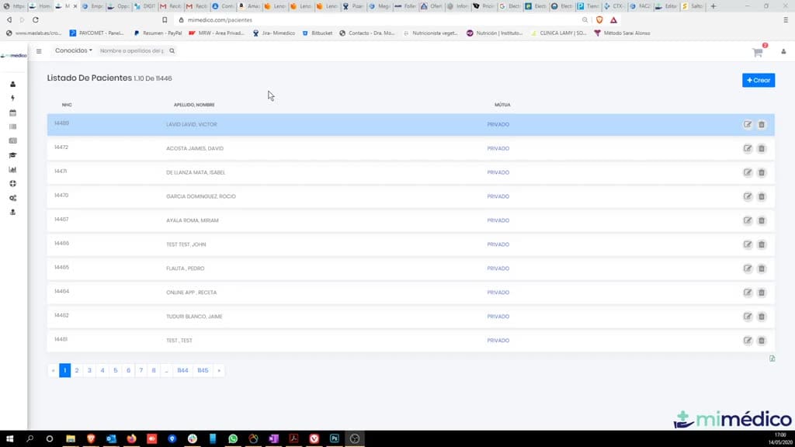The width and height of the screenshot is (795, 447).
Task: Go to last page 1145
Action: coord(203,370)
